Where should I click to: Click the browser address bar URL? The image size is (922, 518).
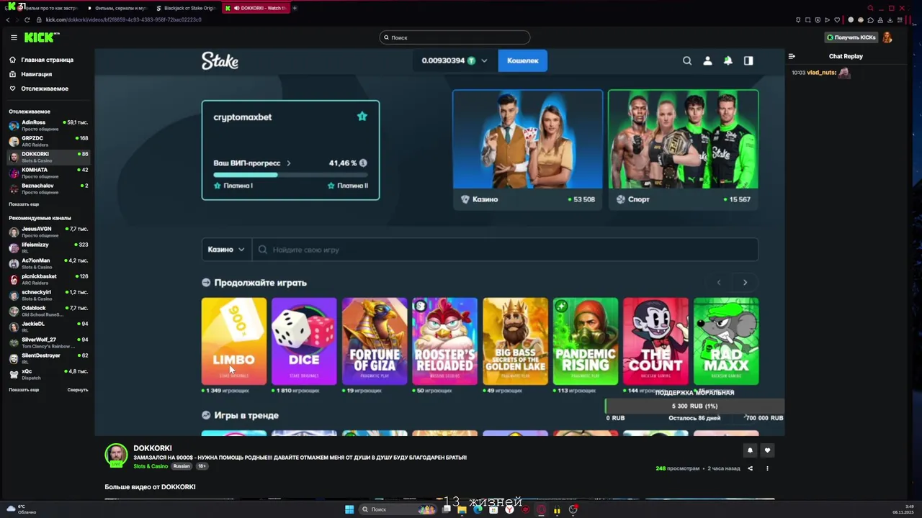[124, 19]
